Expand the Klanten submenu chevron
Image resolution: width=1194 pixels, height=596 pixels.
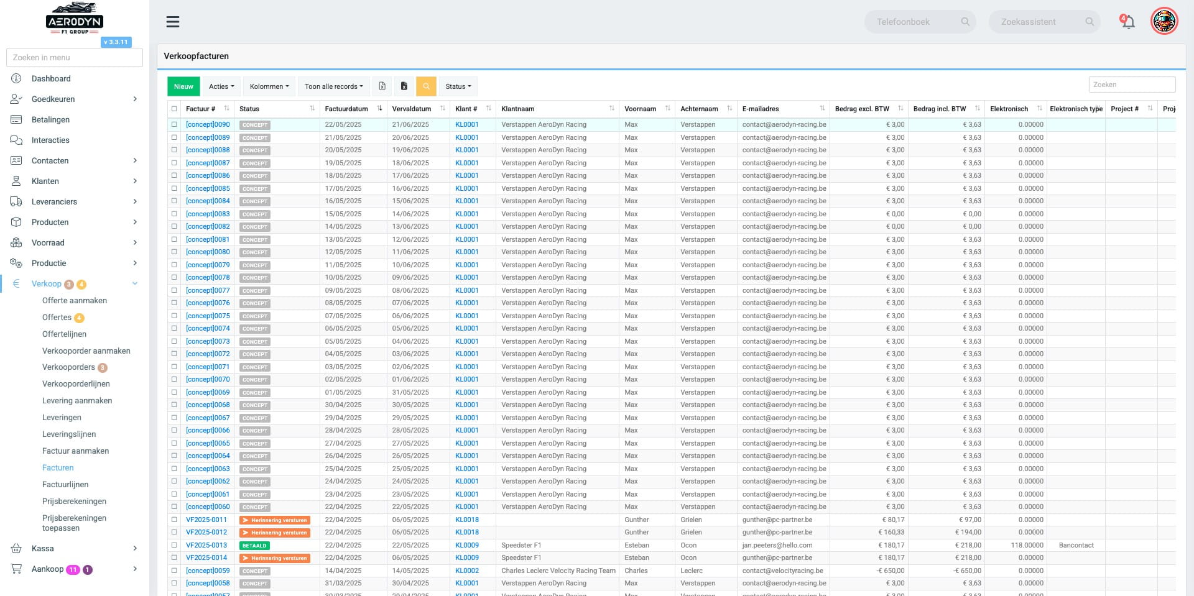135,181
